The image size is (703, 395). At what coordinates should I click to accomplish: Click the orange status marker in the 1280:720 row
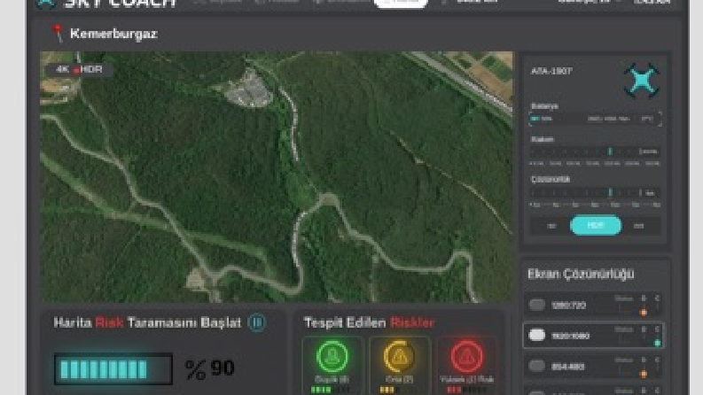[x=644, y=313]
